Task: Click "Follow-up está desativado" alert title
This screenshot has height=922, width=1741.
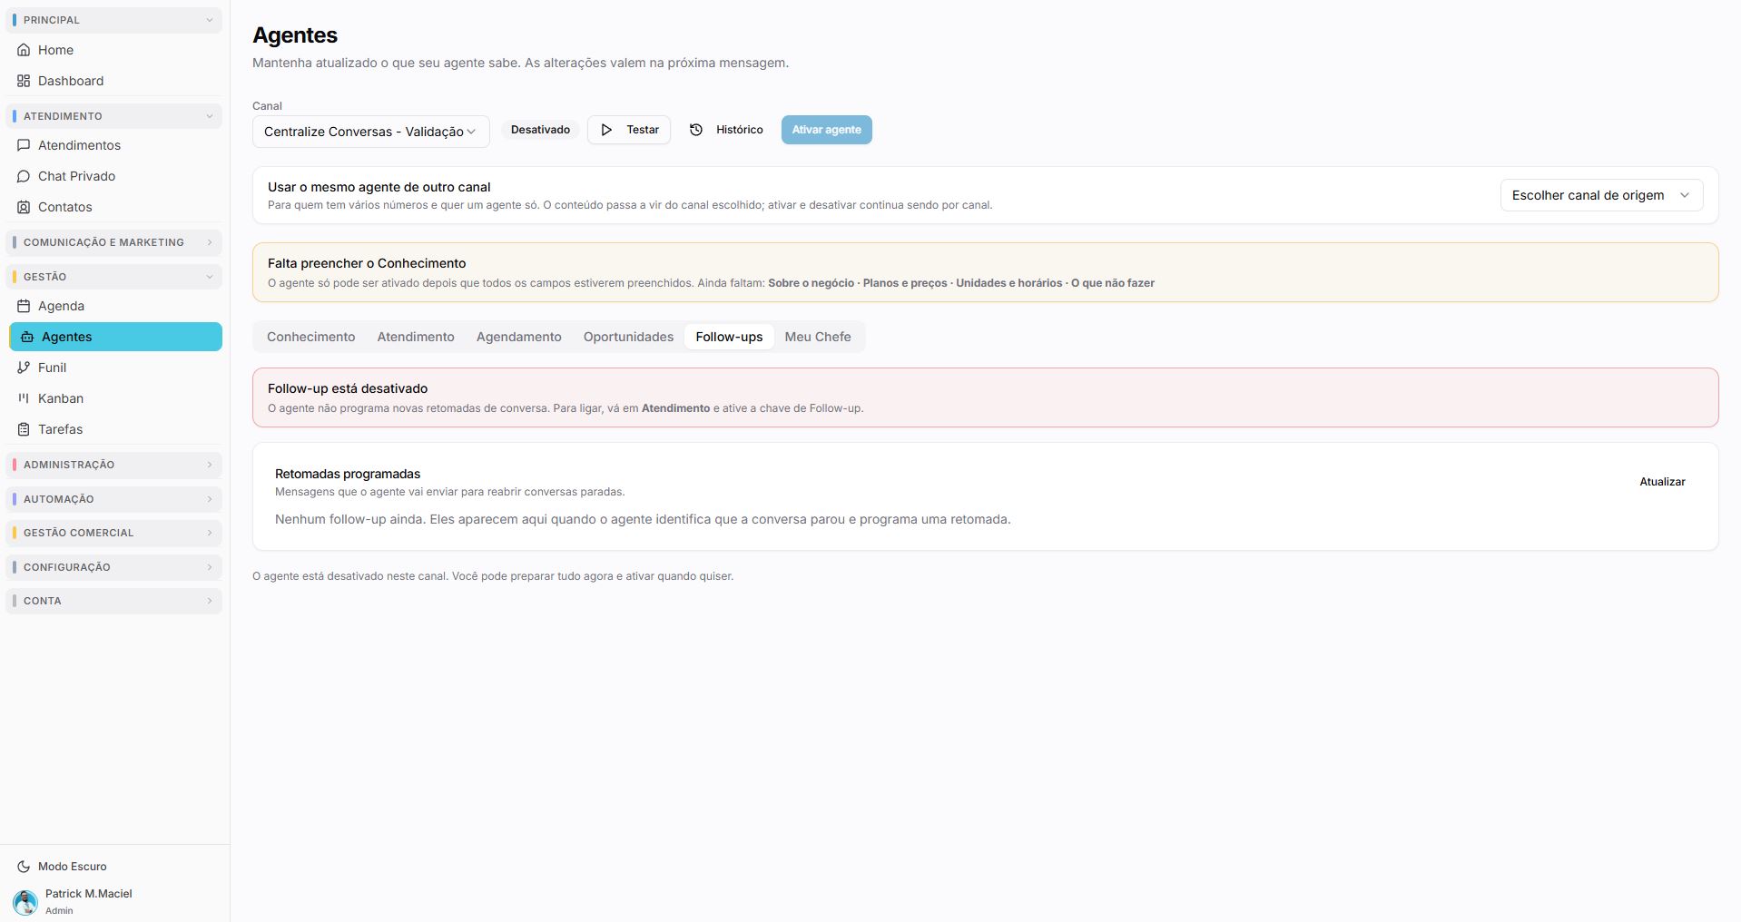Action: pos(348,388)
